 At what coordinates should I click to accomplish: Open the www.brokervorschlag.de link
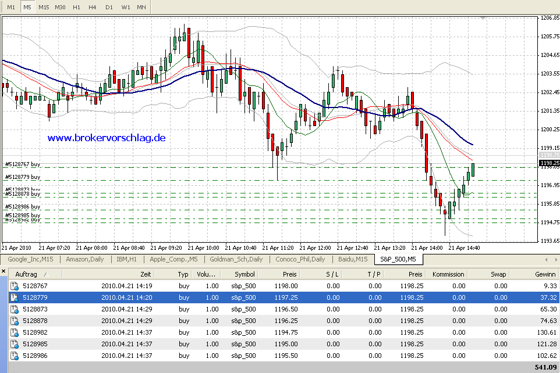pyautogui.click(x=106, y=137)
